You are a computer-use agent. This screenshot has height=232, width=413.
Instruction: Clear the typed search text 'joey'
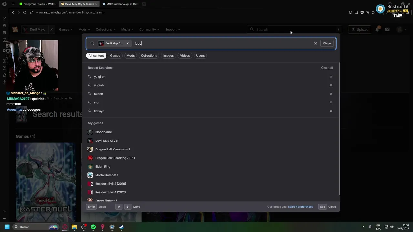click(315, 43)
